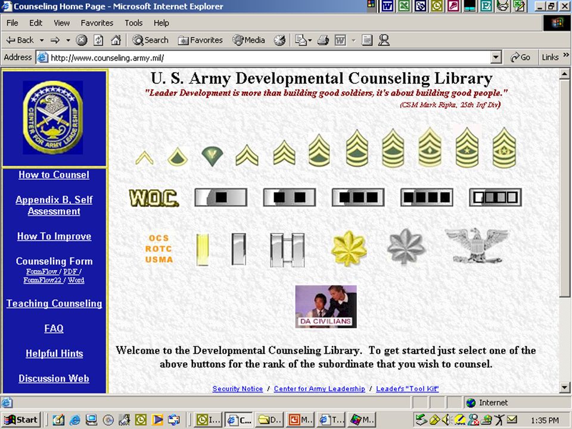572x429 pixels.
Task: Click the page scrollbar down arrow
Action: (x=564, y=387)
